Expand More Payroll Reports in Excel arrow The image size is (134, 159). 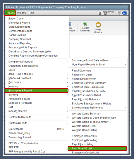[125, 65]
